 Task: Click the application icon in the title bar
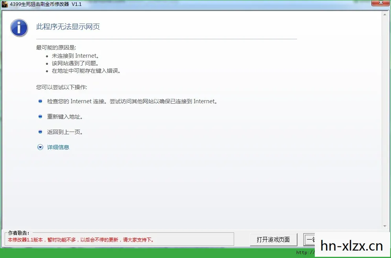point(5,4)
